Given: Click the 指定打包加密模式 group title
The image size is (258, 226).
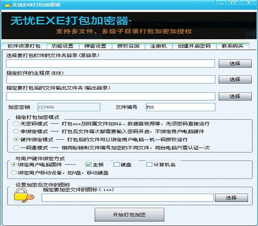Looking at the screenshot, I should [x=38, y=117].
